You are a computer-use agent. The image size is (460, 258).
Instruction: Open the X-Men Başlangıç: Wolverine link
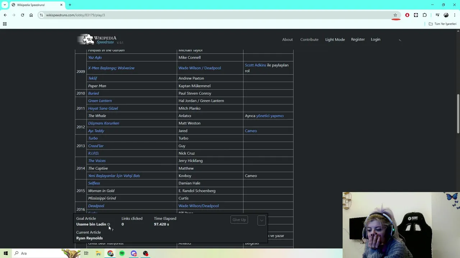point(111,68)
